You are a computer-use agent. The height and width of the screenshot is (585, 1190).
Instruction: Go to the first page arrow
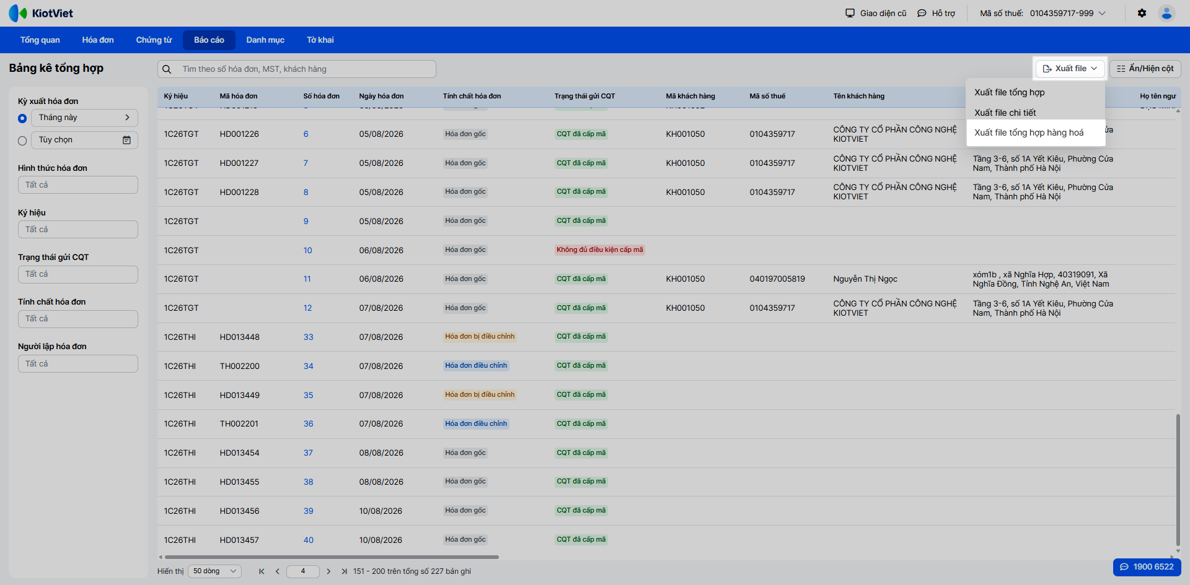tap(262, 571)
